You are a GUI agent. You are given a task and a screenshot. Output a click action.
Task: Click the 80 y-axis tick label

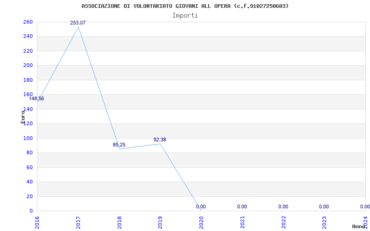[x=30, y=153]
